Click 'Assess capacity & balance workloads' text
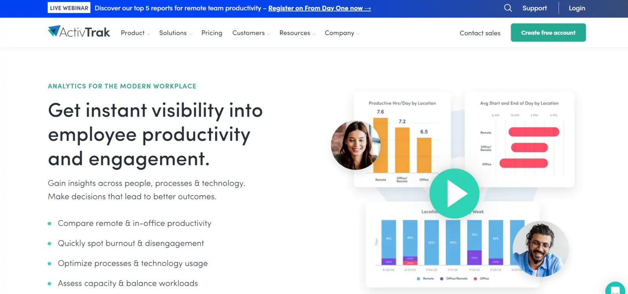This screenshot has height=294, width=628. click(128, 283)
